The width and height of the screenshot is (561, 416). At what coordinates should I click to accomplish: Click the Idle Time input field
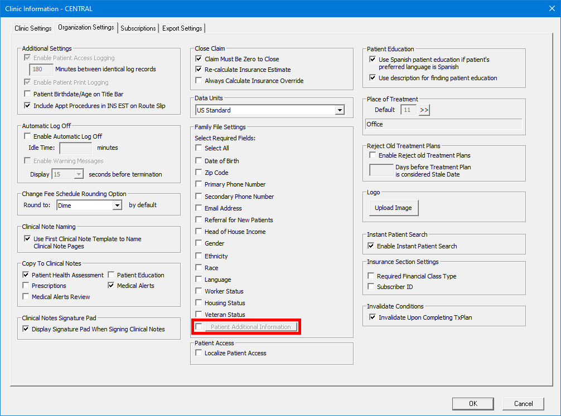[x=76, y=148]
